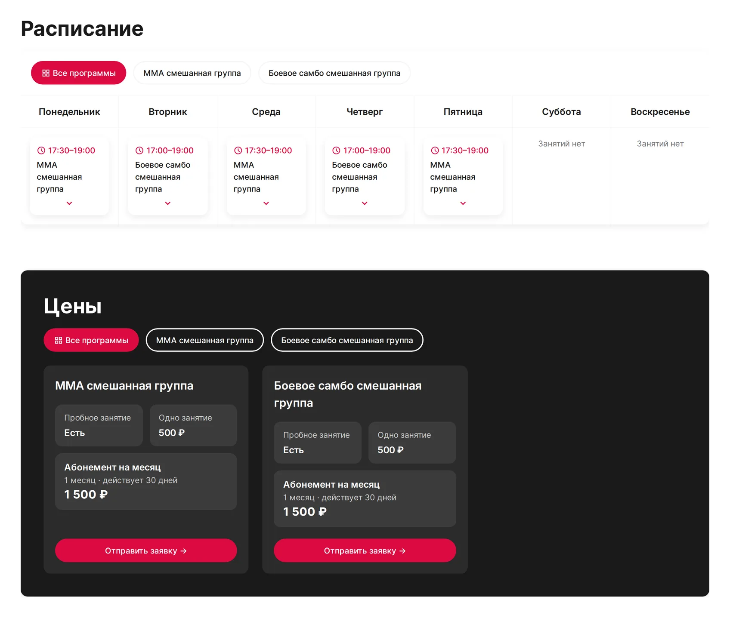Expand Wednesday MMA class card chevron
The height and width of the screenshot is (618, 730).
click(266, 203)
